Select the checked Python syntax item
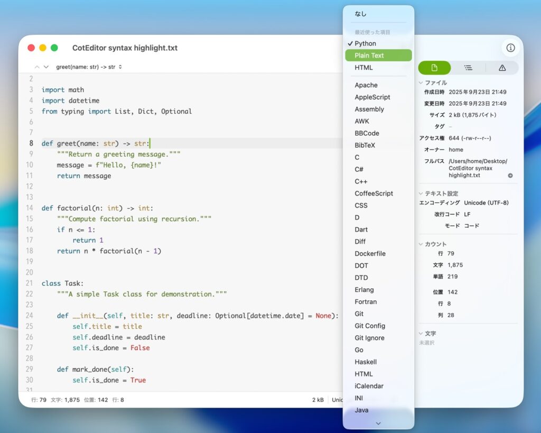Image resolution: width=541 pixels, height=433 pixels. [x=365, y=43]
